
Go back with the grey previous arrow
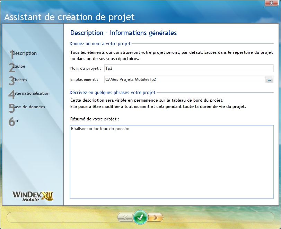tap(125, 218)
